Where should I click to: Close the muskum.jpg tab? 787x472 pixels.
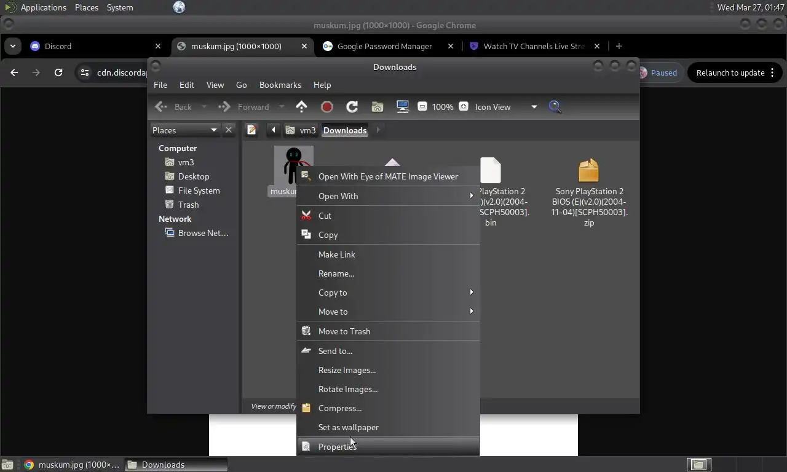pos(304,46)
